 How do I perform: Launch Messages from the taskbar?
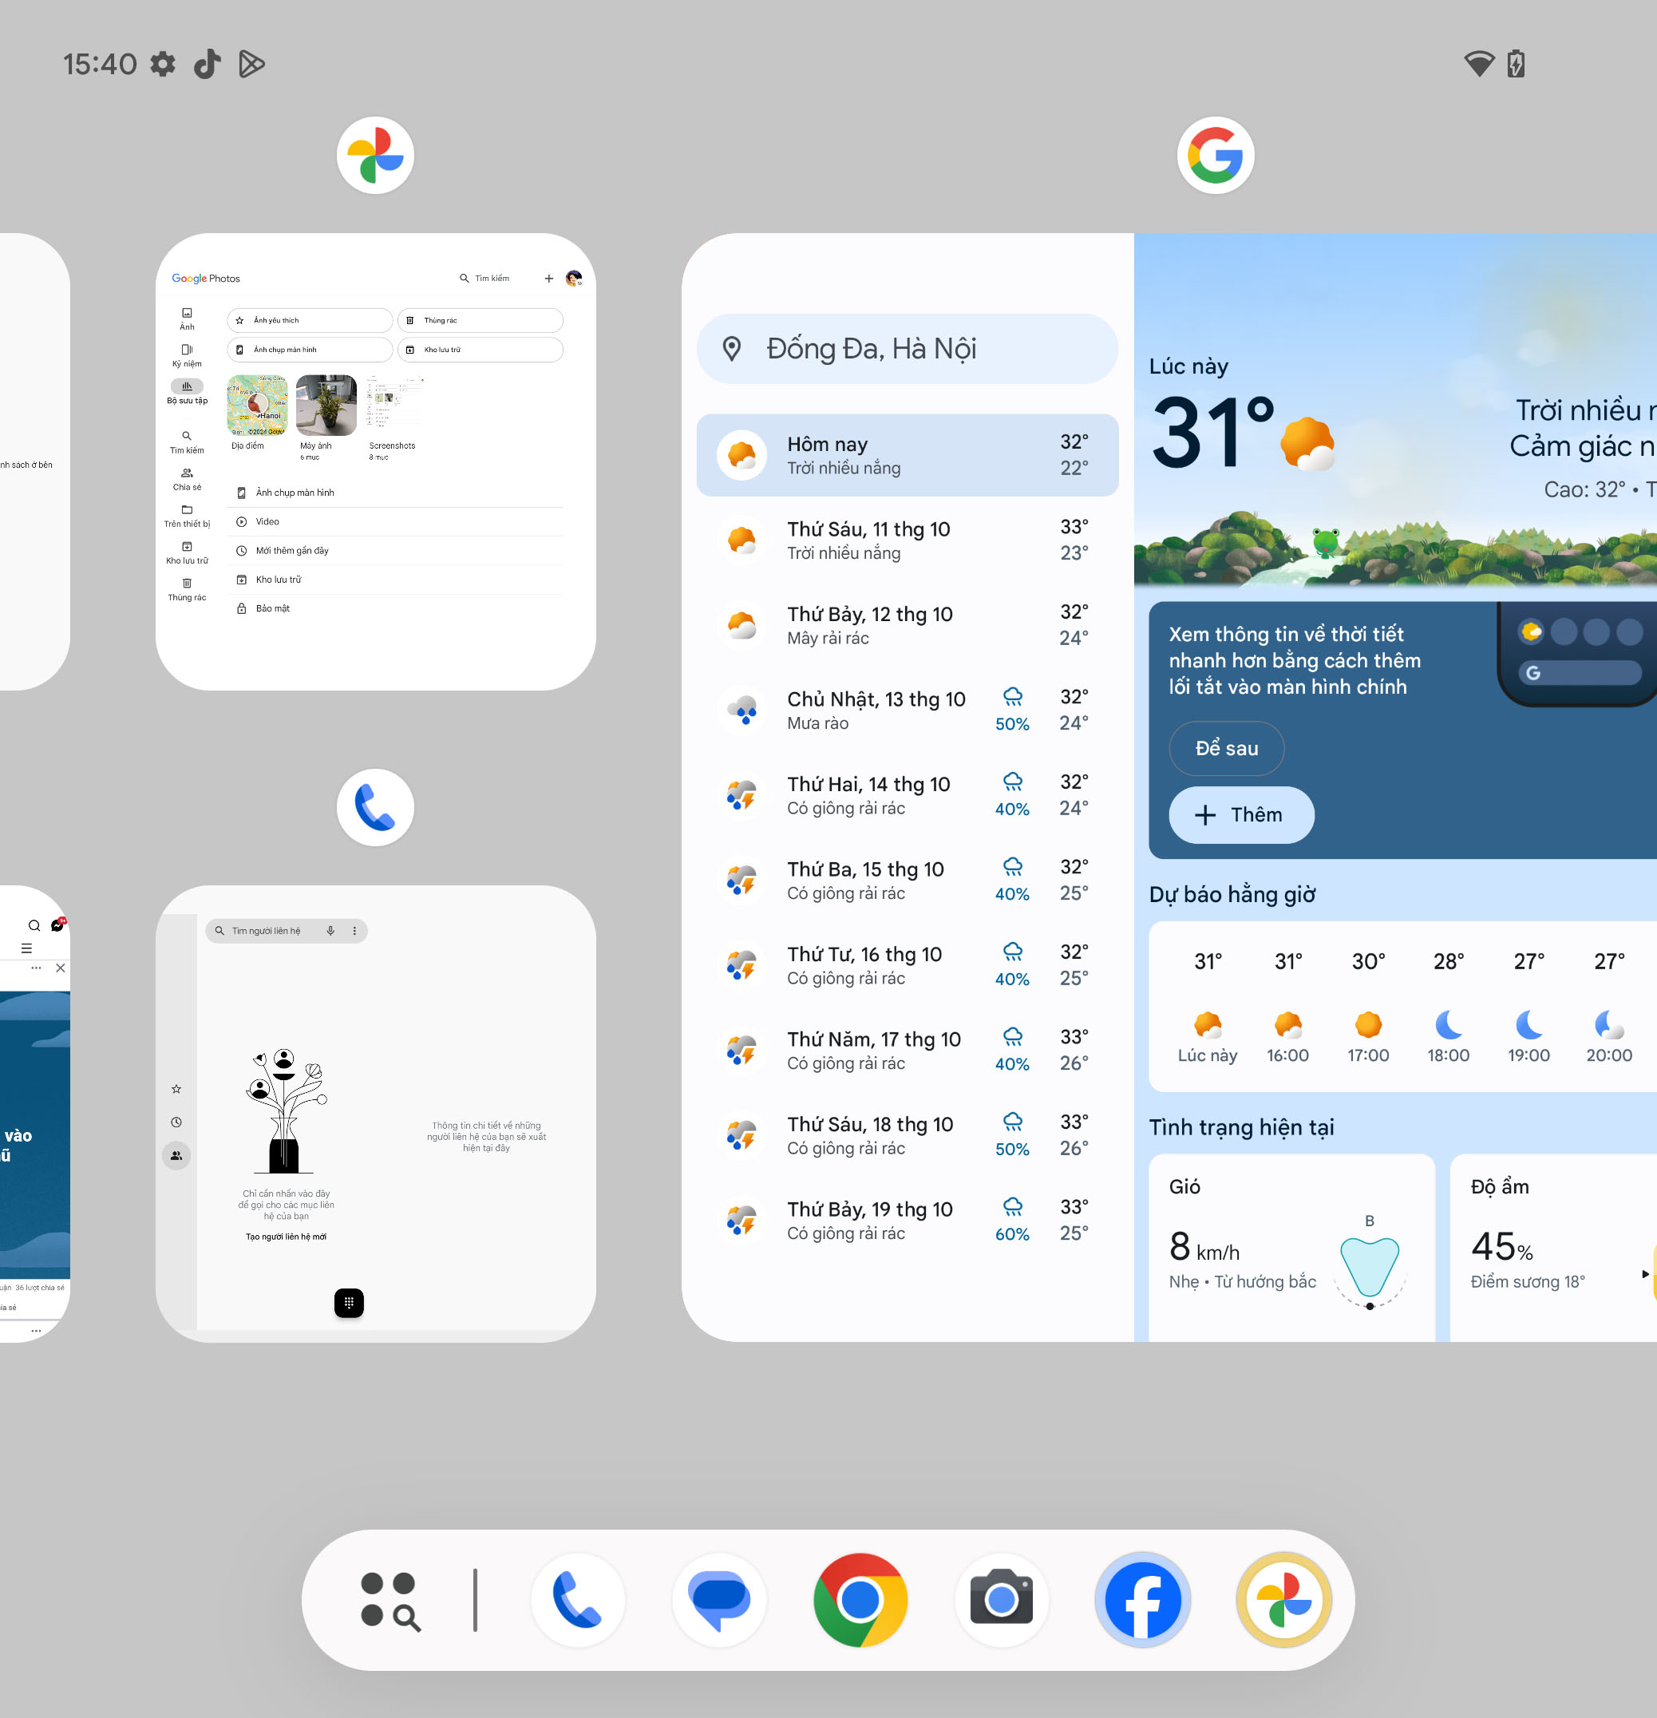(x=719, y=1600)
